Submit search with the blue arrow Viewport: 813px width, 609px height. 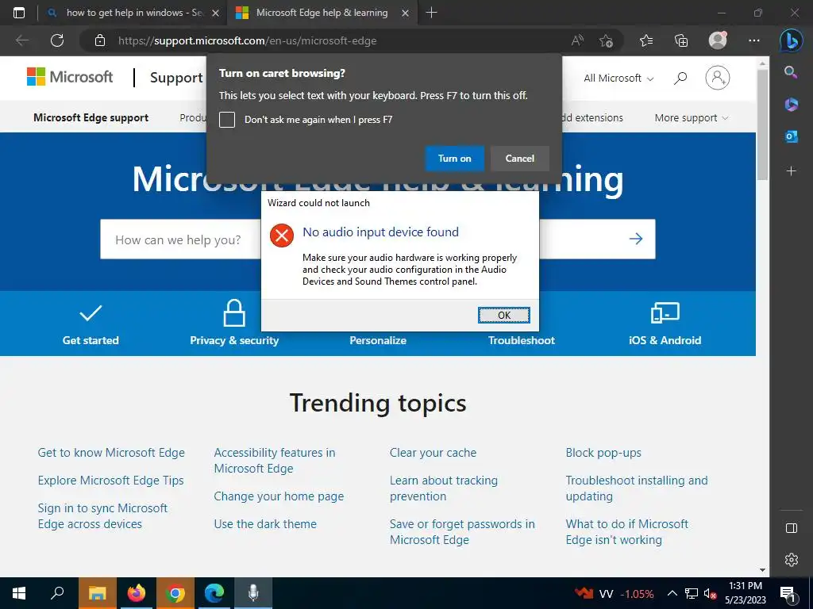pyautogui.click(x=636, y=239)
